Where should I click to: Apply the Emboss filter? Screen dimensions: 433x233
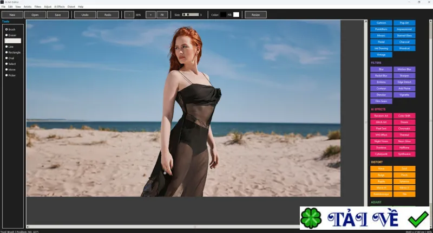(381, 82)
